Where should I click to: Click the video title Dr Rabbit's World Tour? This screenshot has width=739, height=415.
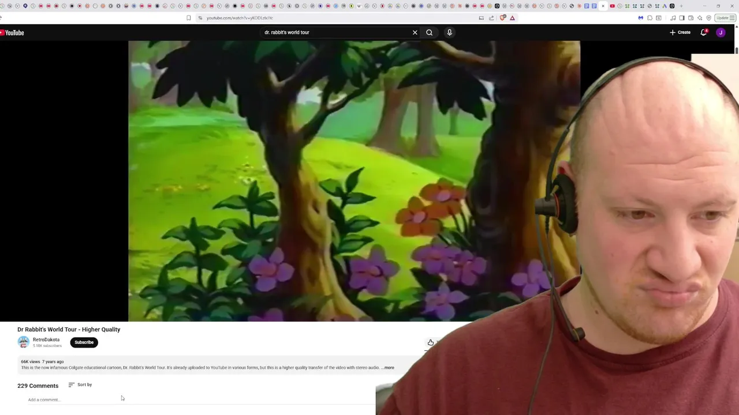[x=69, y=329]
